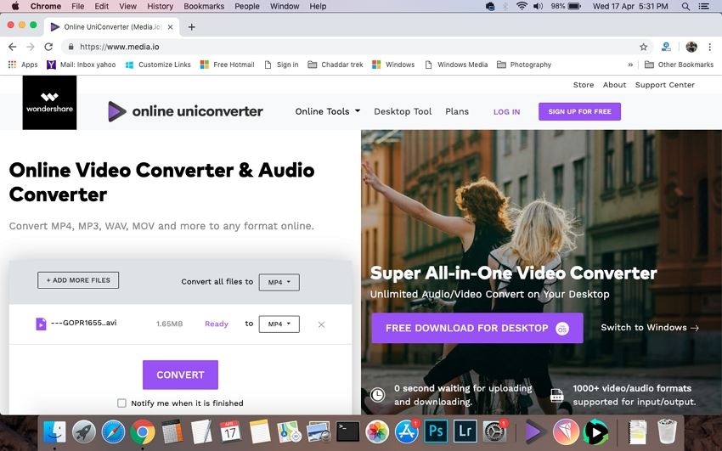This screenshot has width=722, height=451.
Task: Open the Window menu
Action: (x=285, y=7)
